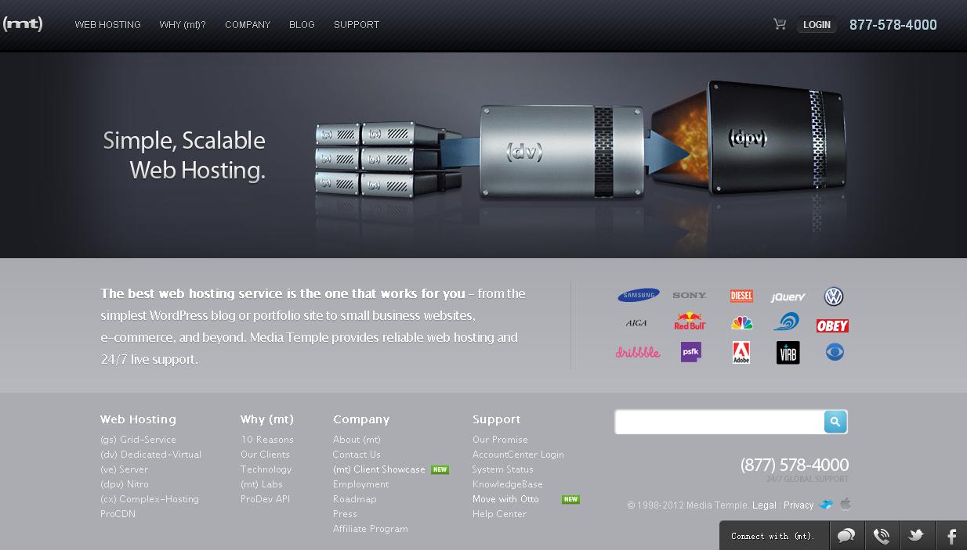967x550 pixels.
Task: Open ProCDN footer link
Action: [118, 514]
